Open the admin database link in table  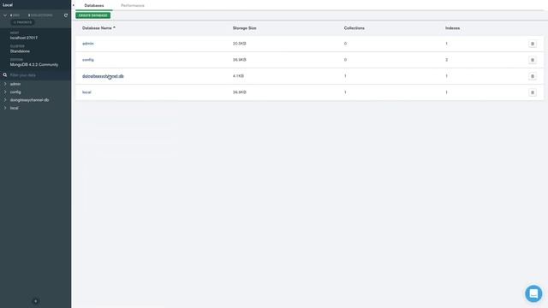pos(88,44)
